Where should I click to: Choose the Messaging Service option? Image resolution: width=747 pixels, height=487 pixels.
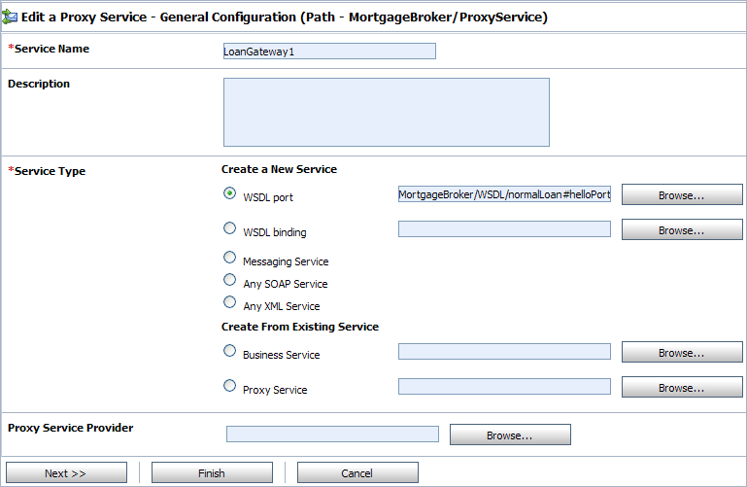click(x=229, y=258)
